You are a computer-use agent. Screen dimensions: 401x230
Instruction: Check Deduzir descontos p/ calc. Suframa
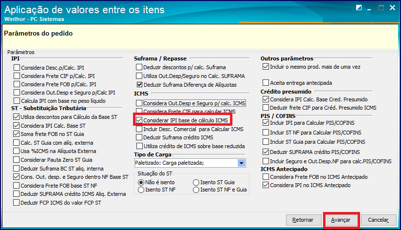click(139, 67)
